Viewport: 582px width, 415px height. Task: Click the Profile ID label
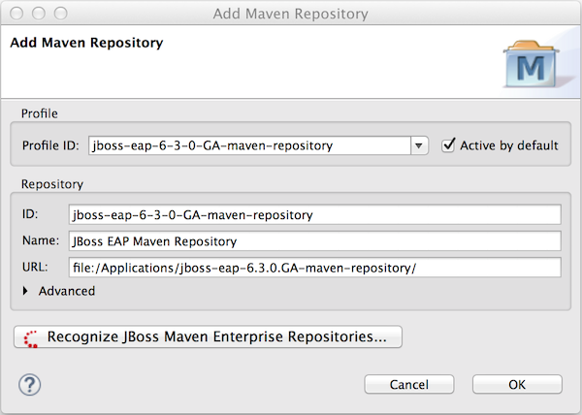(51, 146)
